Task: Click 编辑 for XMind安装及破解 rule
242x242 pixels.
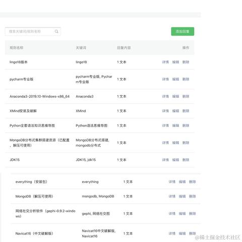Action: click(x=175, y=111)
